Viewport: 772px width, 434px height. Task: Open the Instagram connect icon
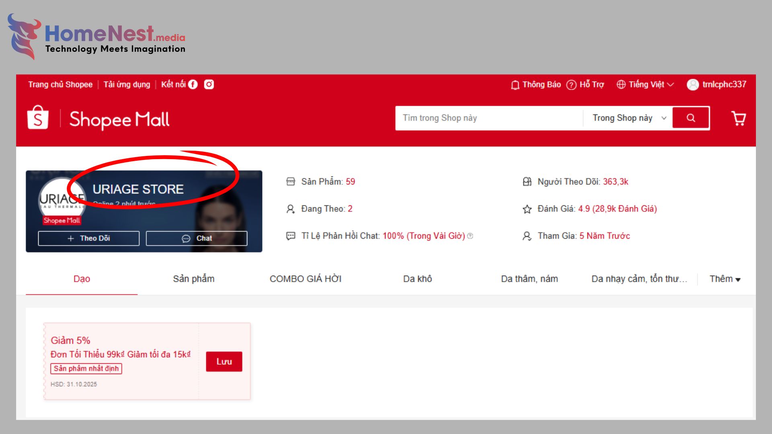click(x=209, y=84)
